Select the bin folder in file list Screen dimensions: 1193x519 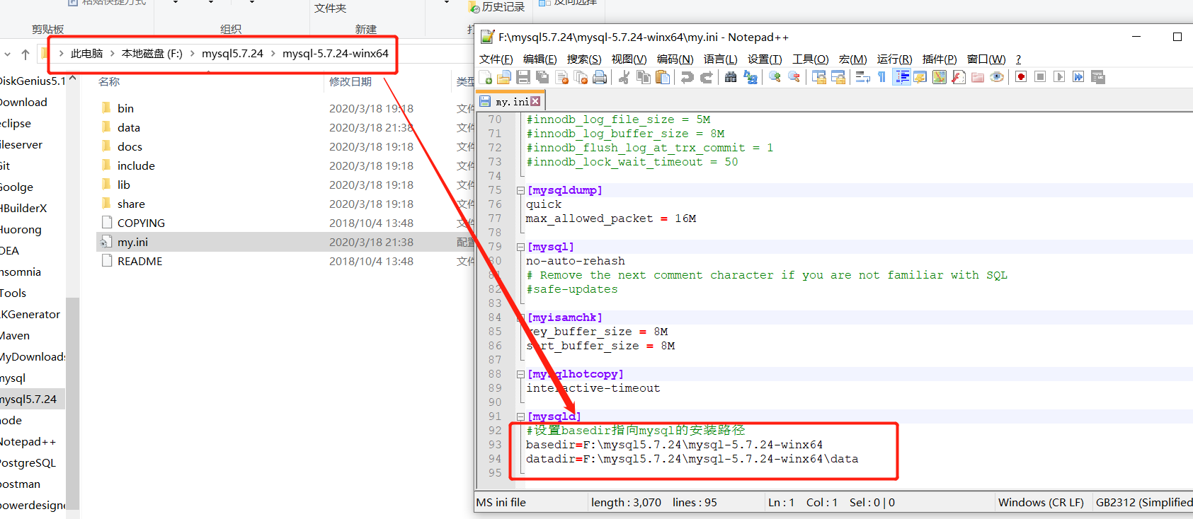pyautogui.click(x=125, y=108)
